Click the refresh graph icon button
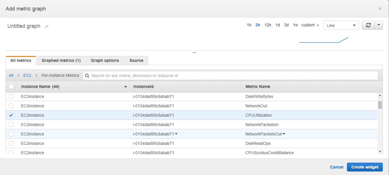Screen dimensions: 389x175 368,25
